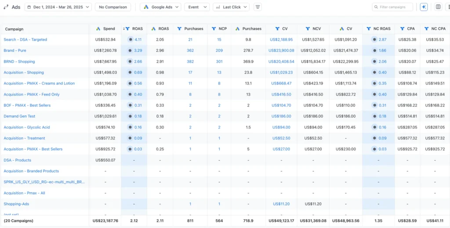This screenshot has width=450, height=228.
Task: Click the filter lines icon button
Action: point(258,7)
